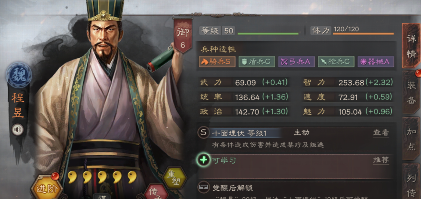Open the 列传 tab
Image resolution: width=421 pixels, height=199 pixels.
[411, 182]
